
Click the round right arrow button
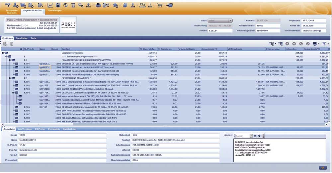point(308,44)
